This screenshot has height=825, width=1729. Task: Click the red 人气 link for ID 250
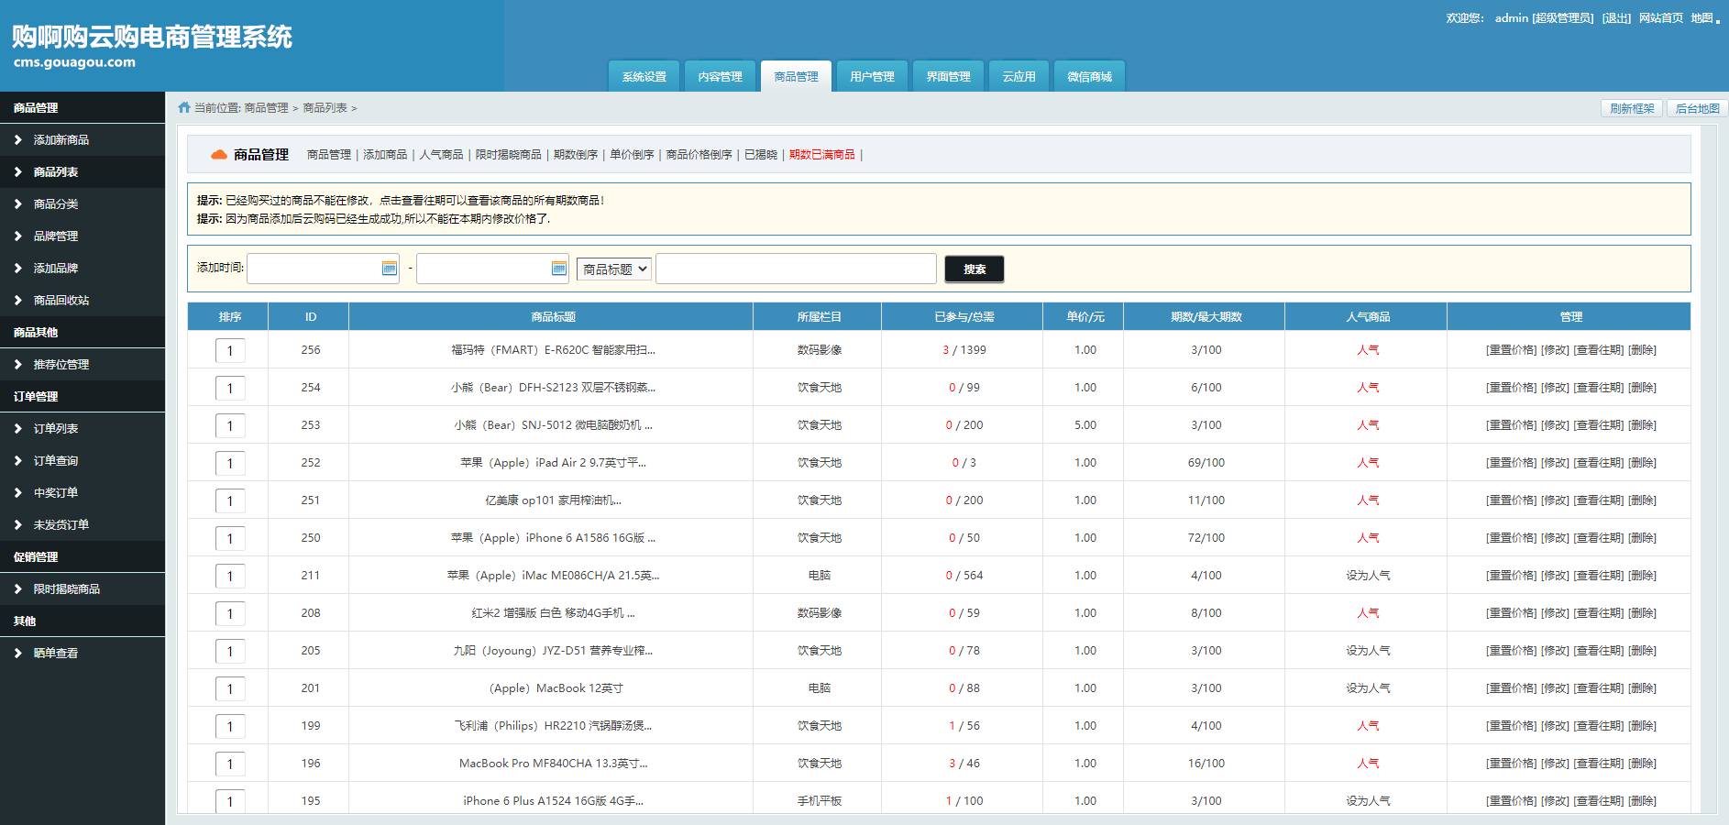[1368, 538]
